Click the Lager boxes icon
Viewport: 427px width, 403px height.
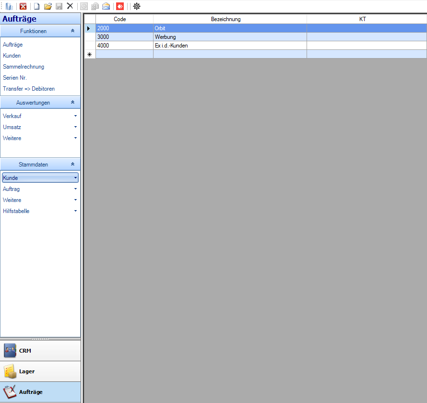10,371
